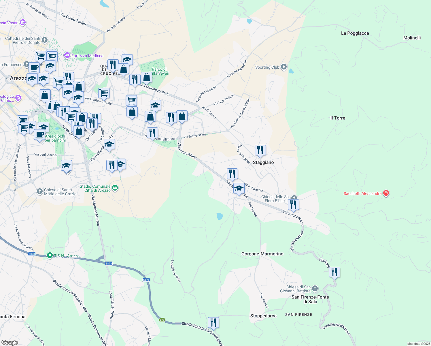
Task: Open the Sacchetti Alessandra hospital marker
Action: tap(386, 193)
